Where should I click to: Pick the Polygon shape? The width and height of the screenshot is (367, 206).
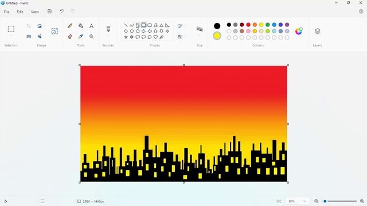(x=155, y=25)
